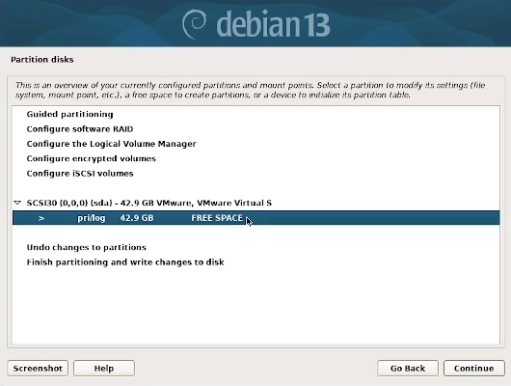Collapse the SCSI30 sda disk triangle

point(17,203)
